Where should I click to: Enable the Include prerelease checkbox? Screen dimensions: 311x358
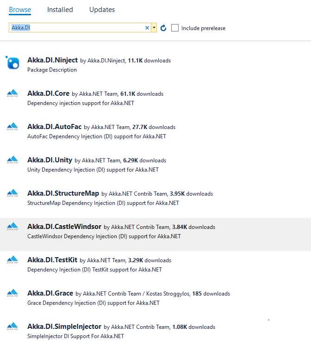(x=175, y=28)
